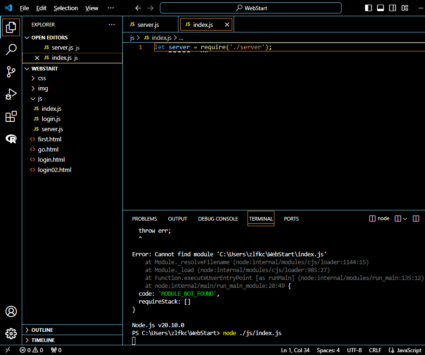Close the index.js editor tab
Screen dimensions: 425x355
point(227,25)
